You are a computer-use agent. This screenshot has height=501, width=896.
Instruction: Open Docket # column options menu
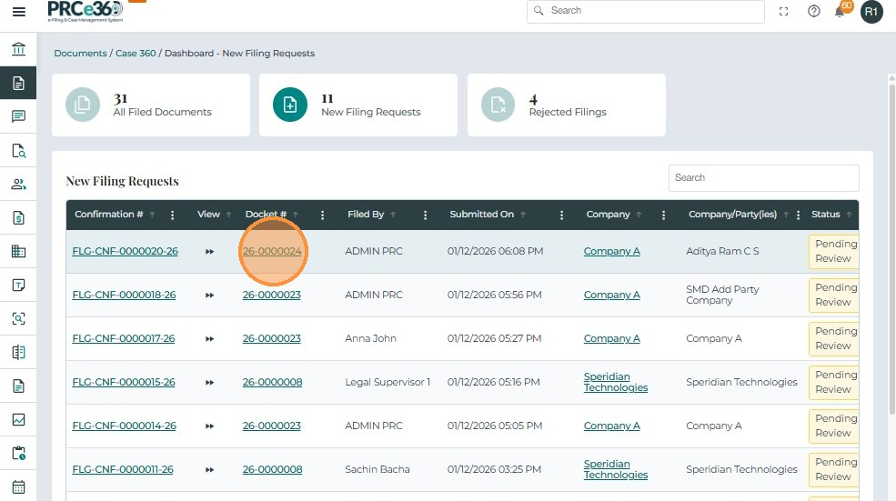coord(322,215)
